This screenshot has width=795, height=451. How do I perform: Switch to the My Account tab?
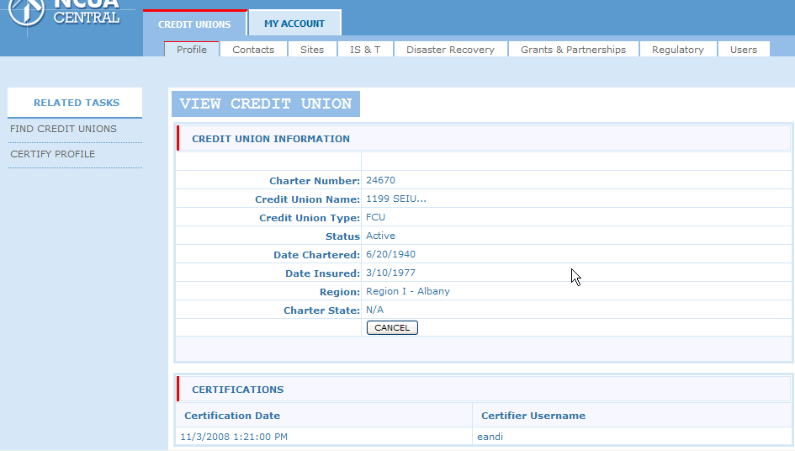[x=294, y=24]
